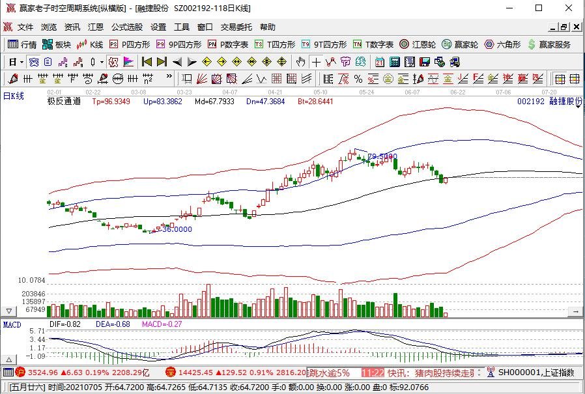
Task: Toggle the blue phone-like icon button
Action: pyautogui.click(x=34, y=62)
